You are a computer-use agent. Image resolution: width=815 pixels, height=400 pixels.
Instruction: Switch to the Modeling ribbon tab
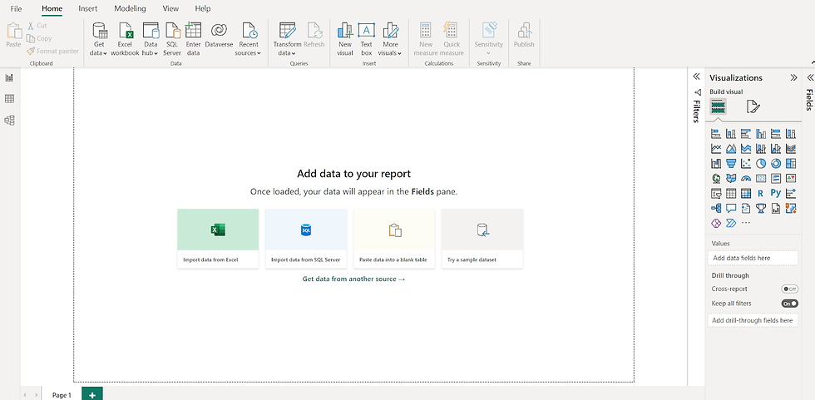pos(130,9)
